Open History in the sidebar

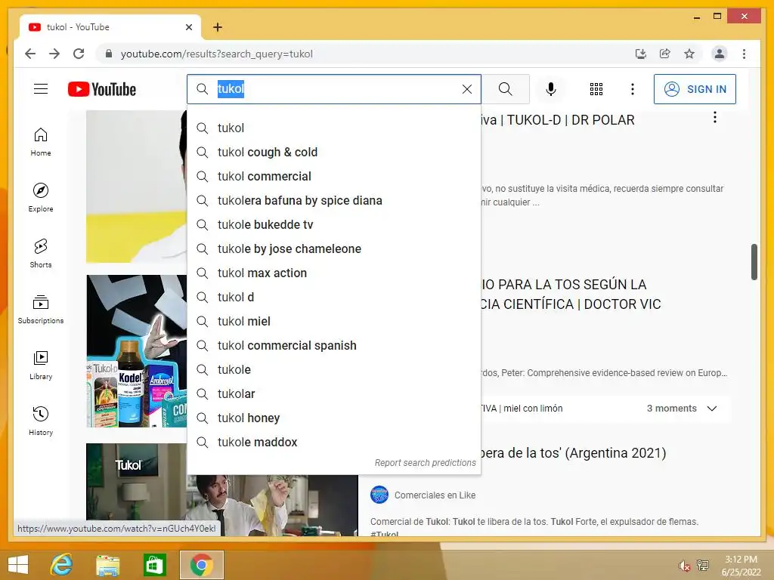click(41, 421)
